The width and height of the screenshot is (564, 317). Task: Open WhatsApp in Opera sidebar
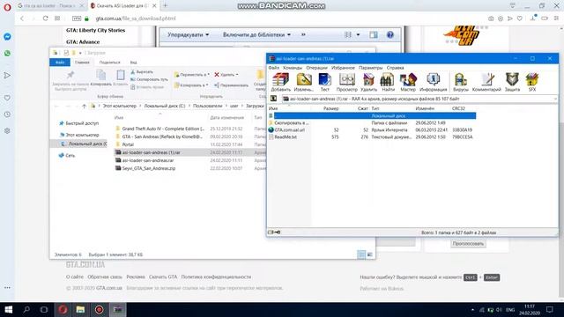[x=7, y=53]
